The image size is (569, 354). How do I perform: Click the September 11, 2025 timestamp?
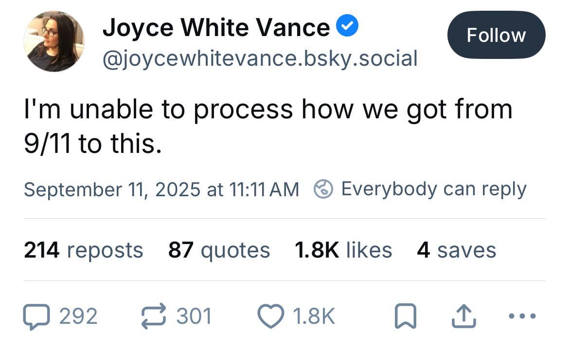pyautogui.click(x=161, y=189)
